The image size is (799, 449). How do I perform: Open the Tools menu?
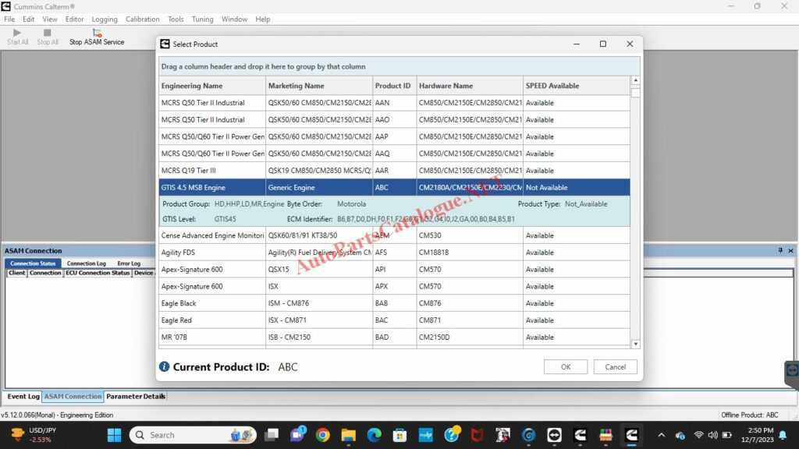point(175,19)
